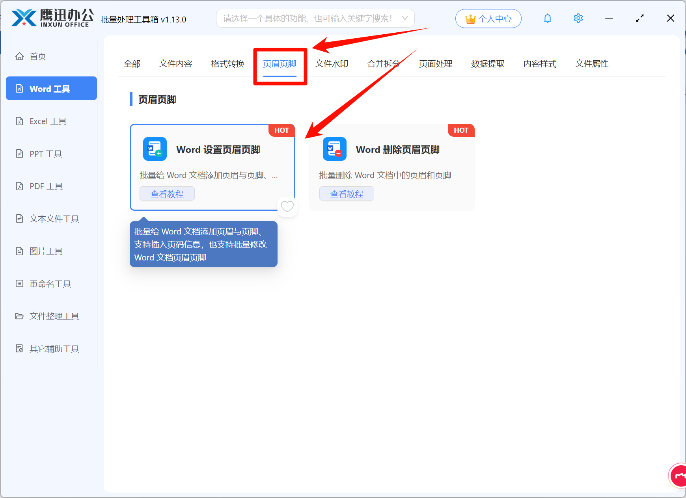Favorite the Word 设置页眉页脚 tool
This screenshot has height=498, width=686.
pyautogui.click(x=287, y=206)
